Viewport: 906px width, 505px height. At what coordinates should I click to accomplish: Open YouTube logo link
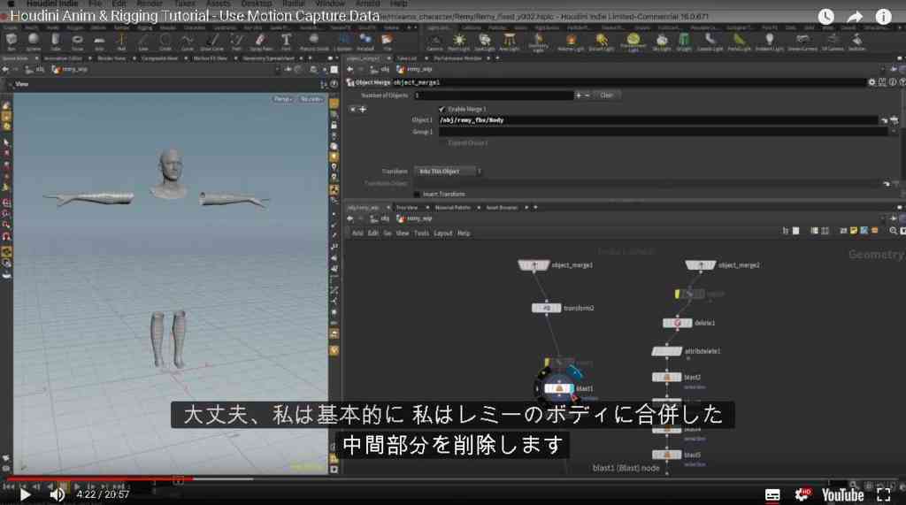coord(842,495)
